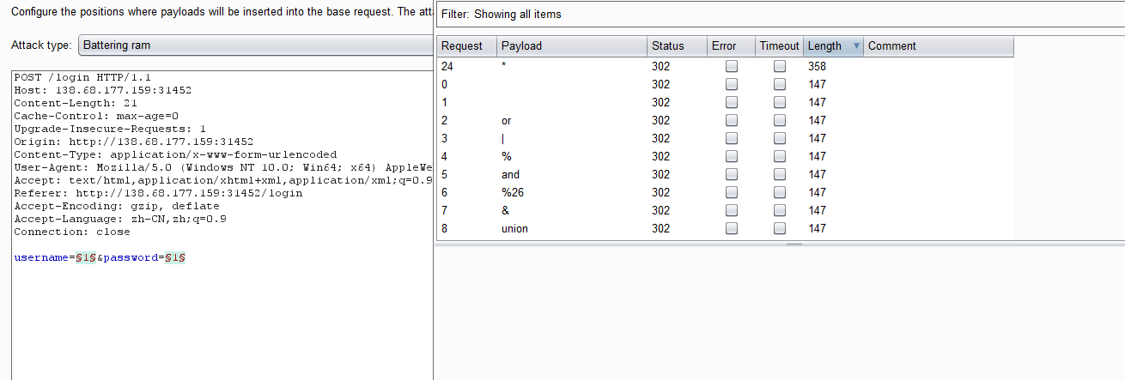Click request number 0 cell
The height and width of the screenshot is (380, 1125).
pyautogui.click(x=465, y=84)
